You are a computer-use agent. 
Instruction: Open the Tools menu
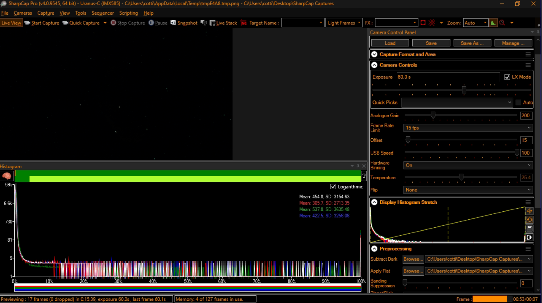[81, 13]
